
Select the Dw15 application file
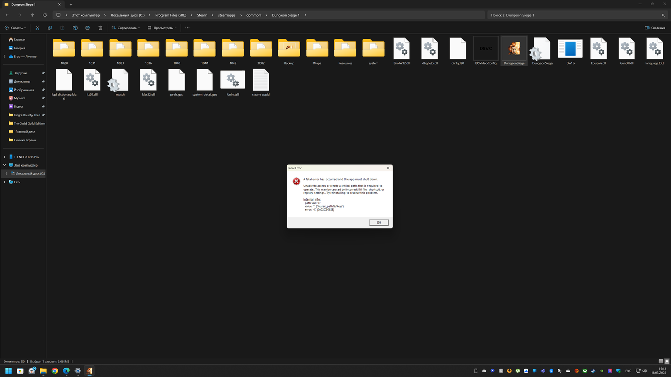coord(570,51)
